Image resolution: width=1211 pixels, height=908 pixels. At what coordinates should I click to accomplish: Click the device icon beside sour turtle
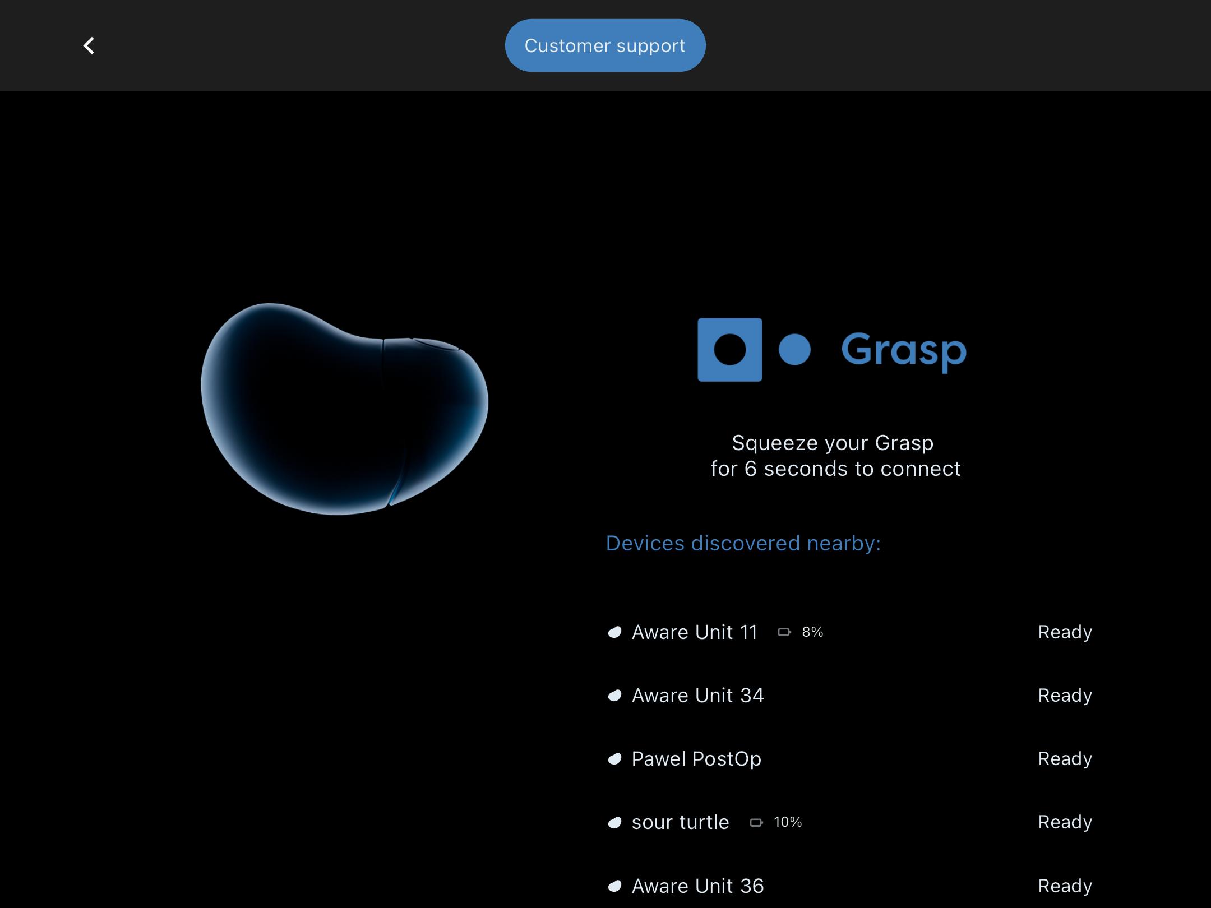tap(614, 823)
